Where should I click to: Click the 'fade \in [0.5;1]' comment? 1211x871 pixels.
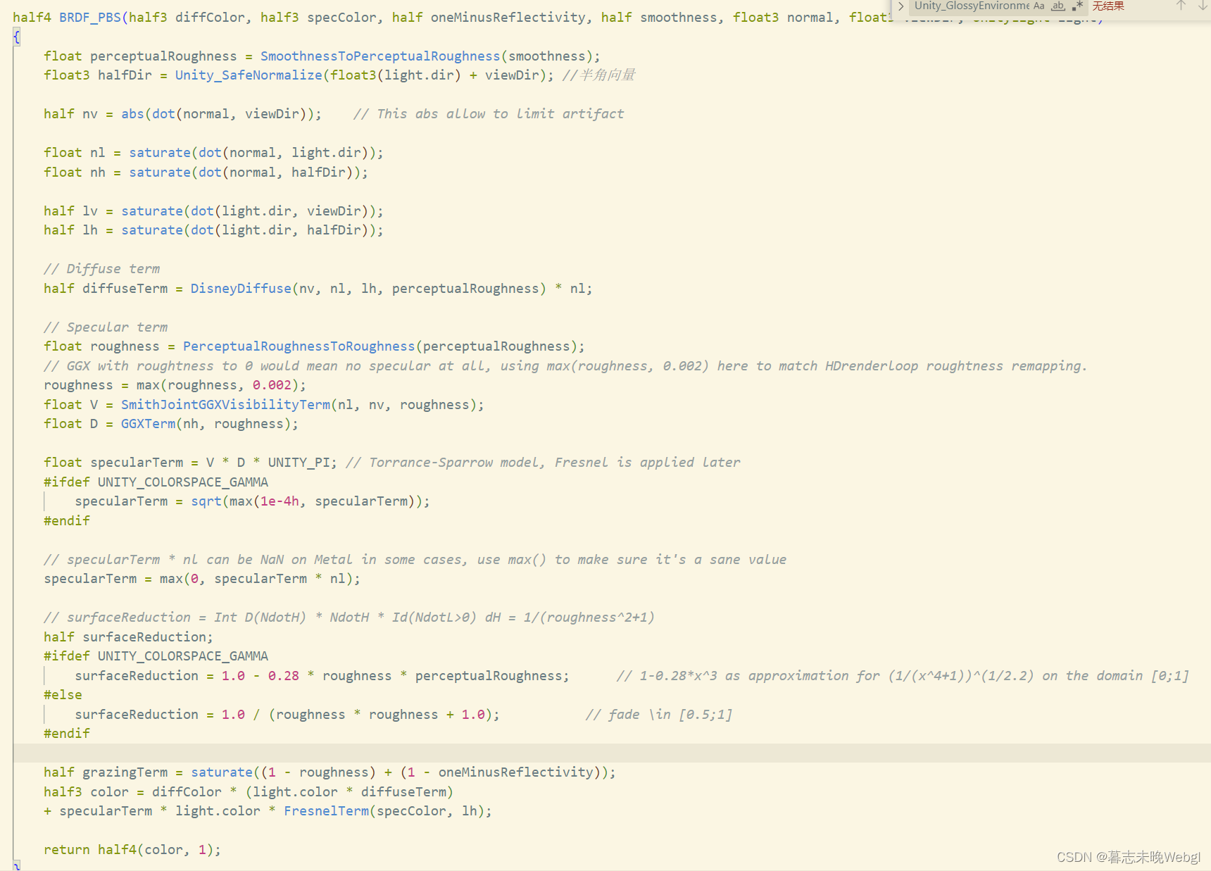(659, 715)
